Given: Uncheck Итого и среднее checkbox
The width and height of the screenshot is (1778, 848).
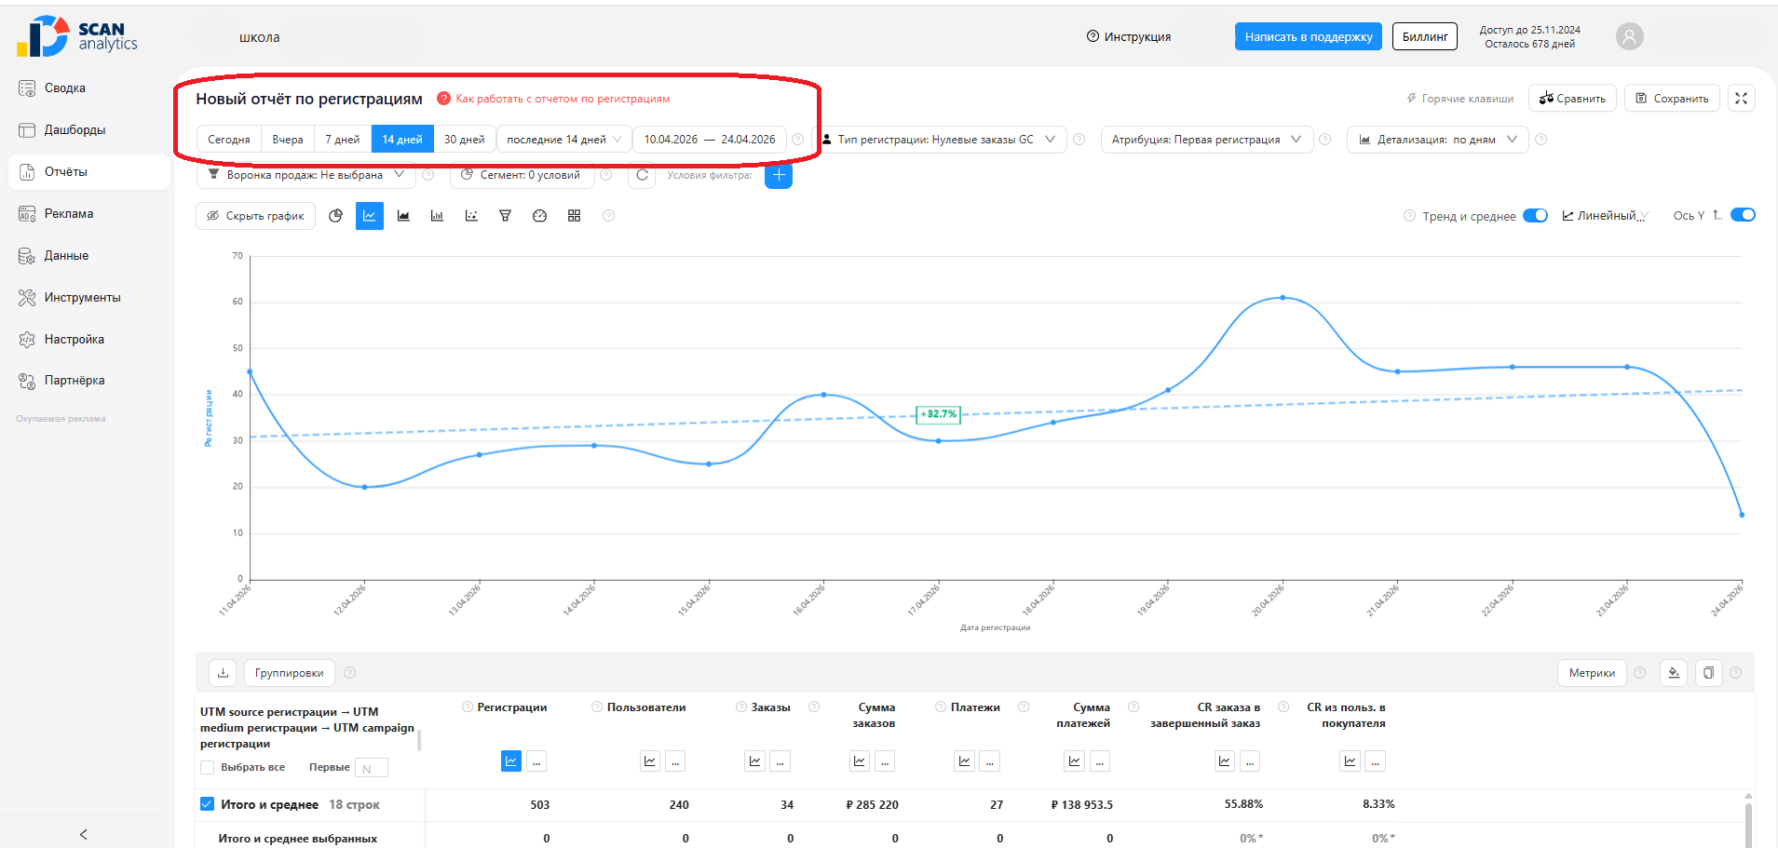Looking at the screenshot, I should point(208,804).
